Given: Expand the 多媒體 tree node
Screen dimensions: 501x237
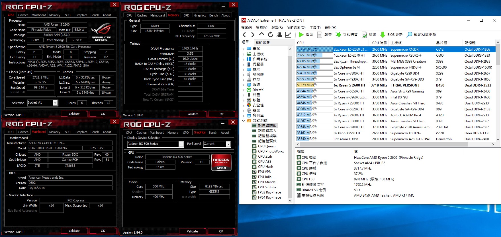Looking at the screenshot, I should click(243, 75).
